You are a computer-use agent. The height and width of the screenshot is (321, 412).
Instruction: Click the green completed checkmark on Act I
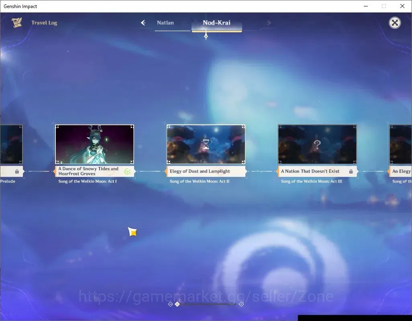127,171
